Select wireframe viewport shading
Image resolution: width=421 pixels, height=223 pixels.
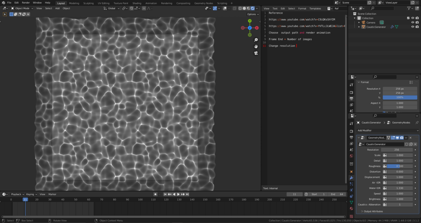pos(240,8)
